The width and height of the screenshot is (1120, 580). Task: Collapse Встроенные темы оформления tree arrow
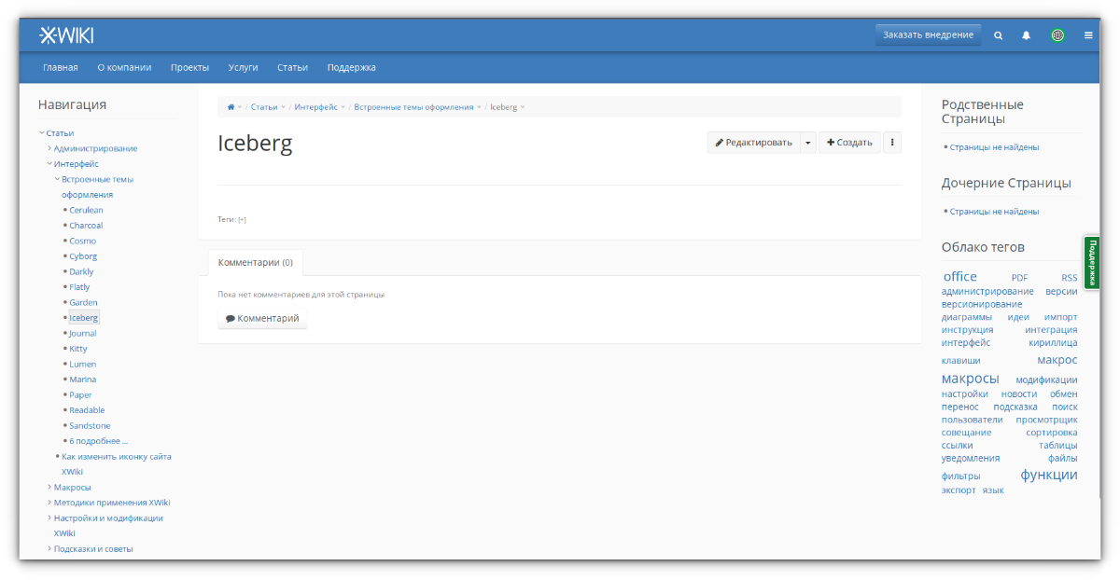tap(57, 179)
